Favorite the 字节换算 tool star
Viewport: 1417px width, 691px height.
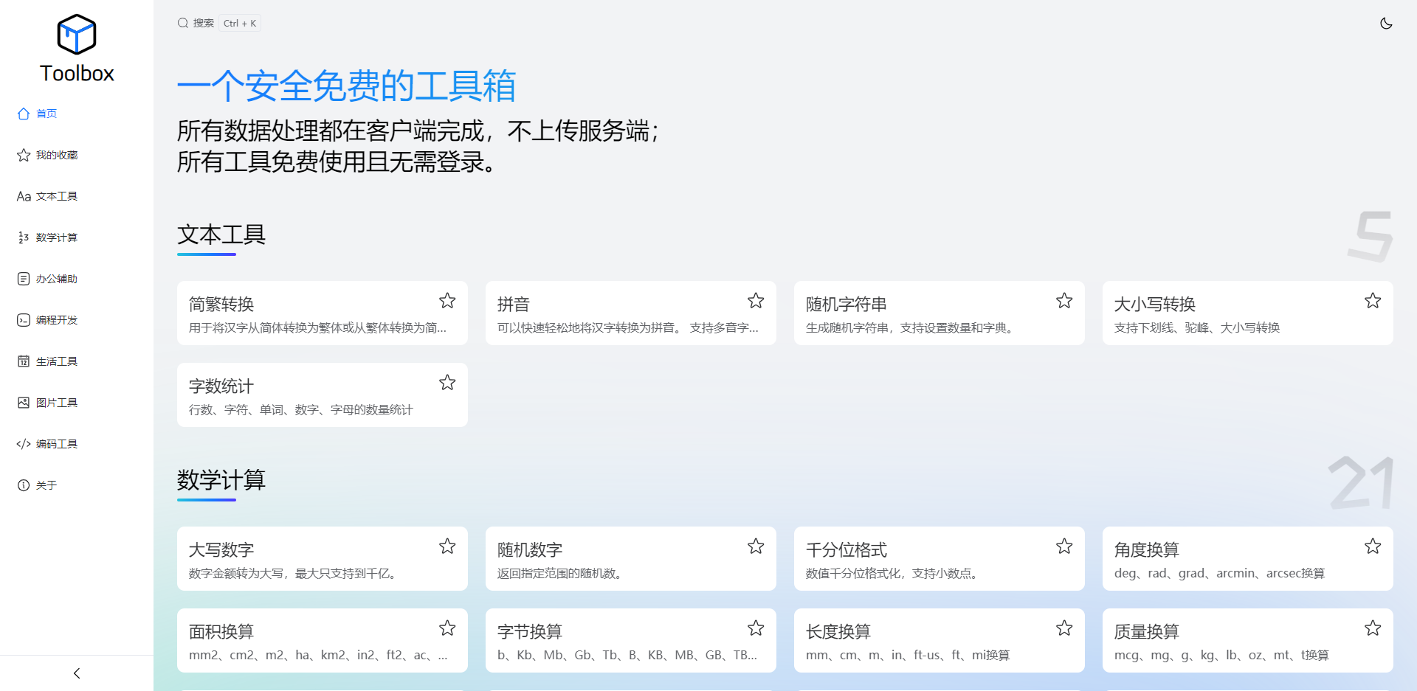pos(756,628)
